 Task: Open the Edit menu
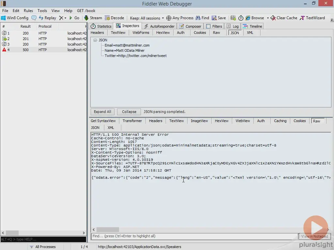16,11
